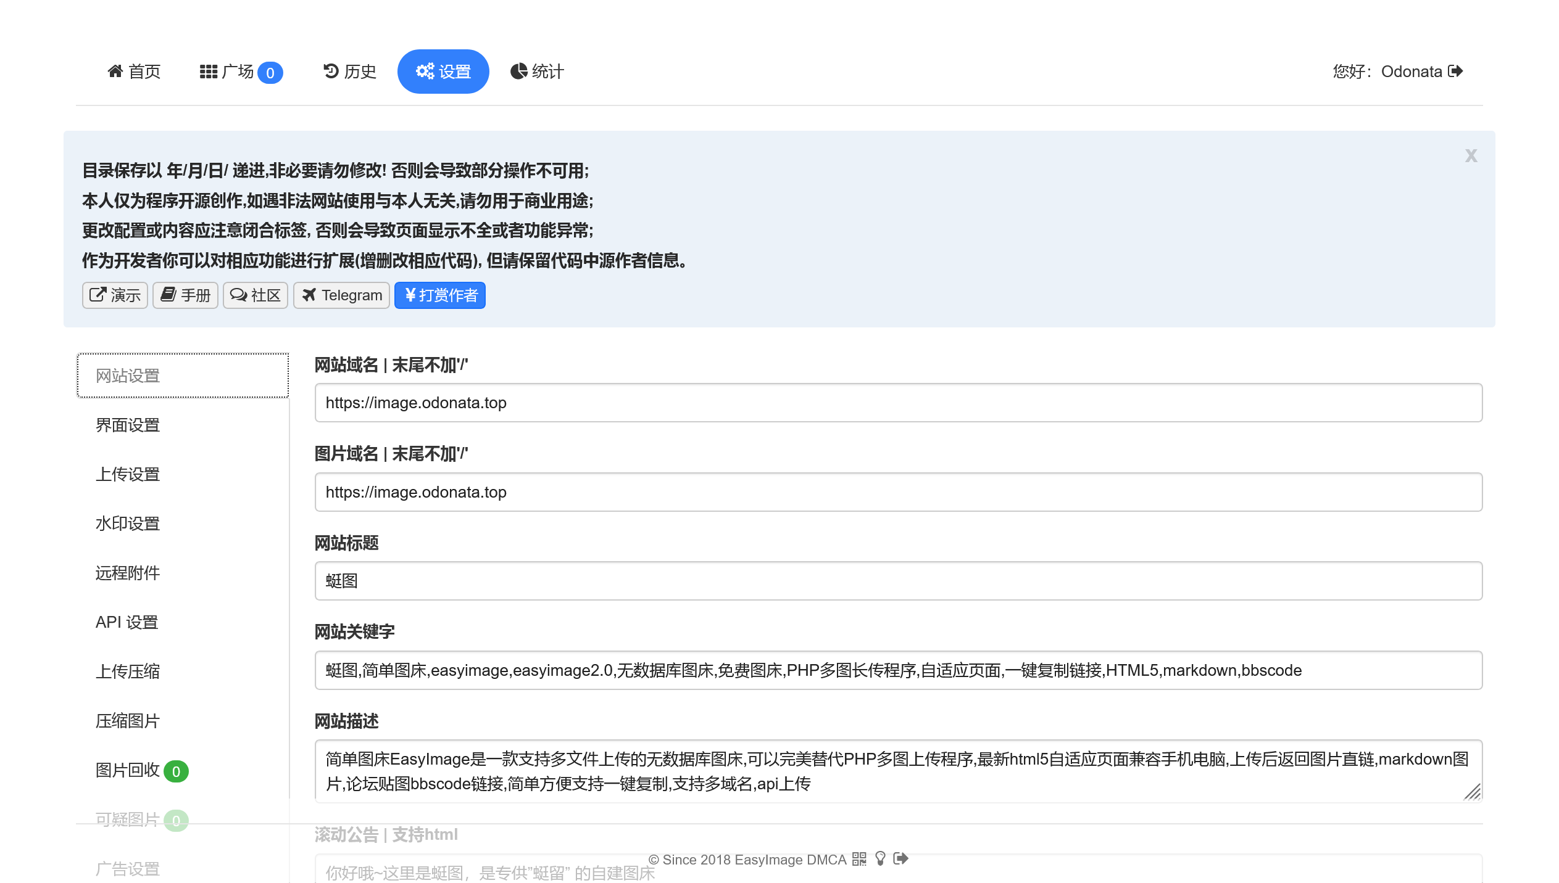Click the footer logout icon
The width and height of the screenshot is (1559, 883).
click(901, 858)
